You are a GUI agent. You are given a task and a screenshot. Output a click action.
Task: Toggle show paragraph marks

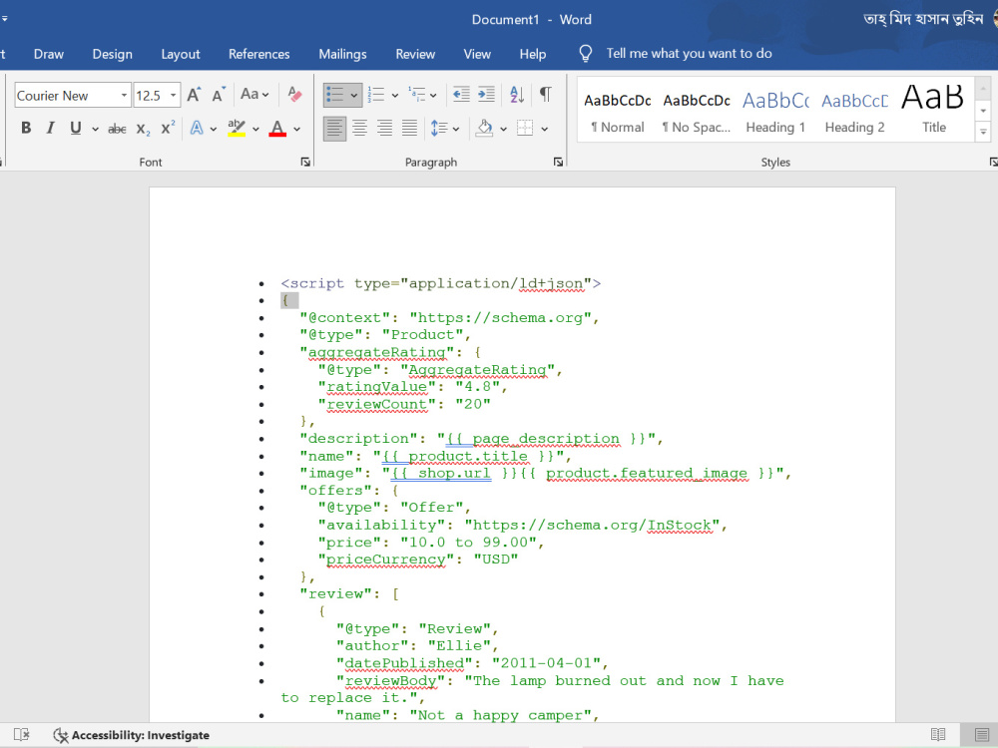tap(546, 95)
